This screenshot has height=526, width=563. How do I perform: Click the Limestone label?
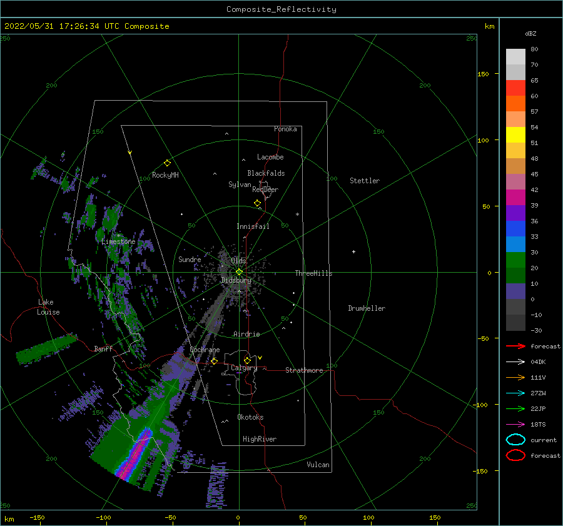pos(118,241)
